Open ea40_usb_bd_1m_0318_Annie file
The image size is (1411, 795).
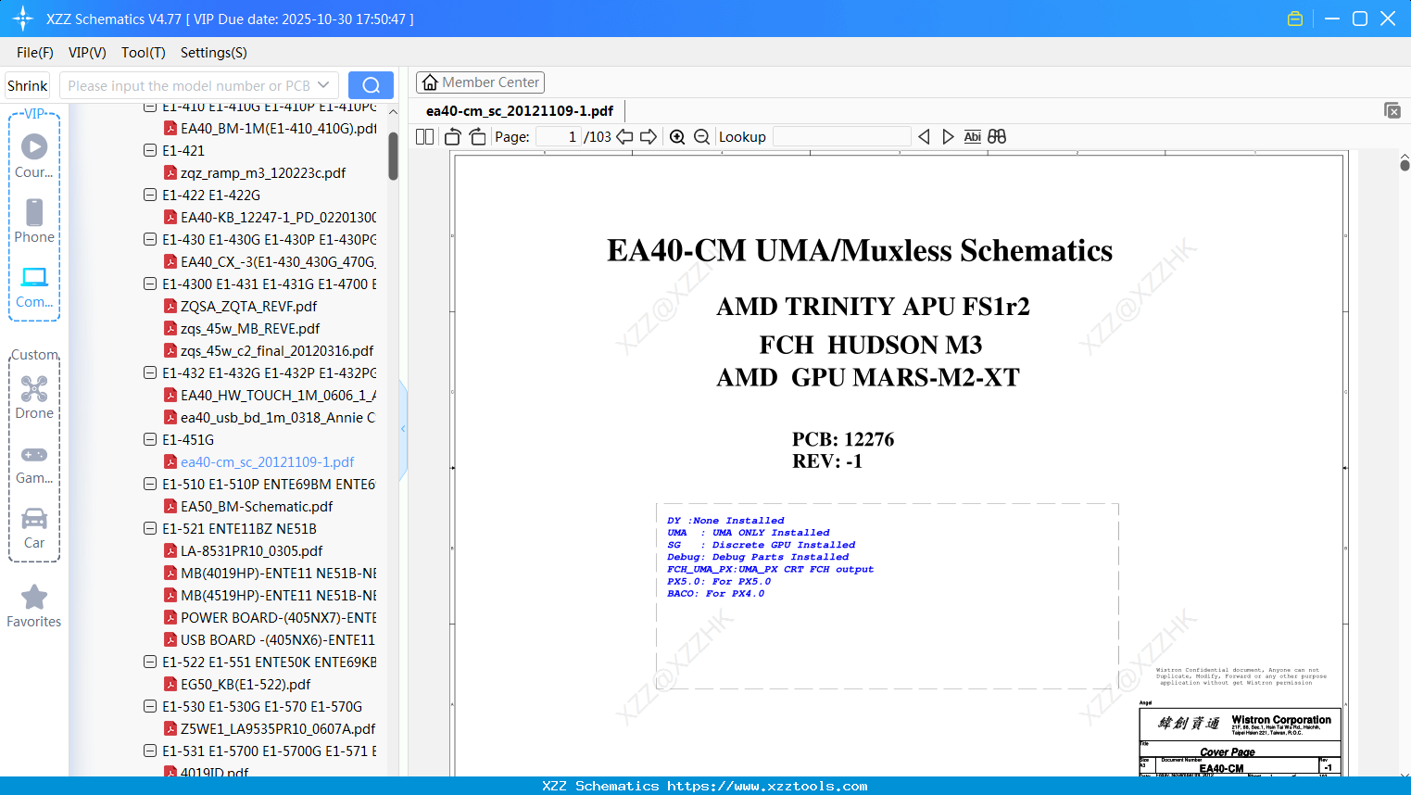(x=278, y=417)
